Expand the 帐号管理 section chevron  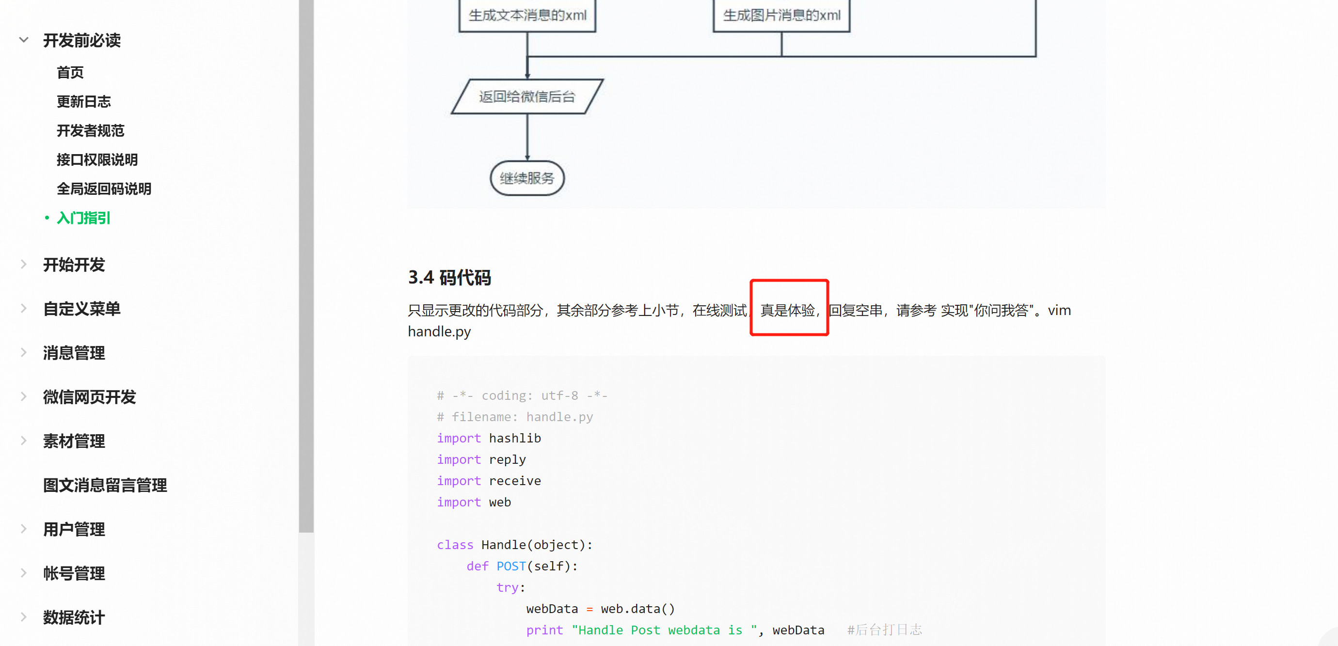tap(23, 573)
